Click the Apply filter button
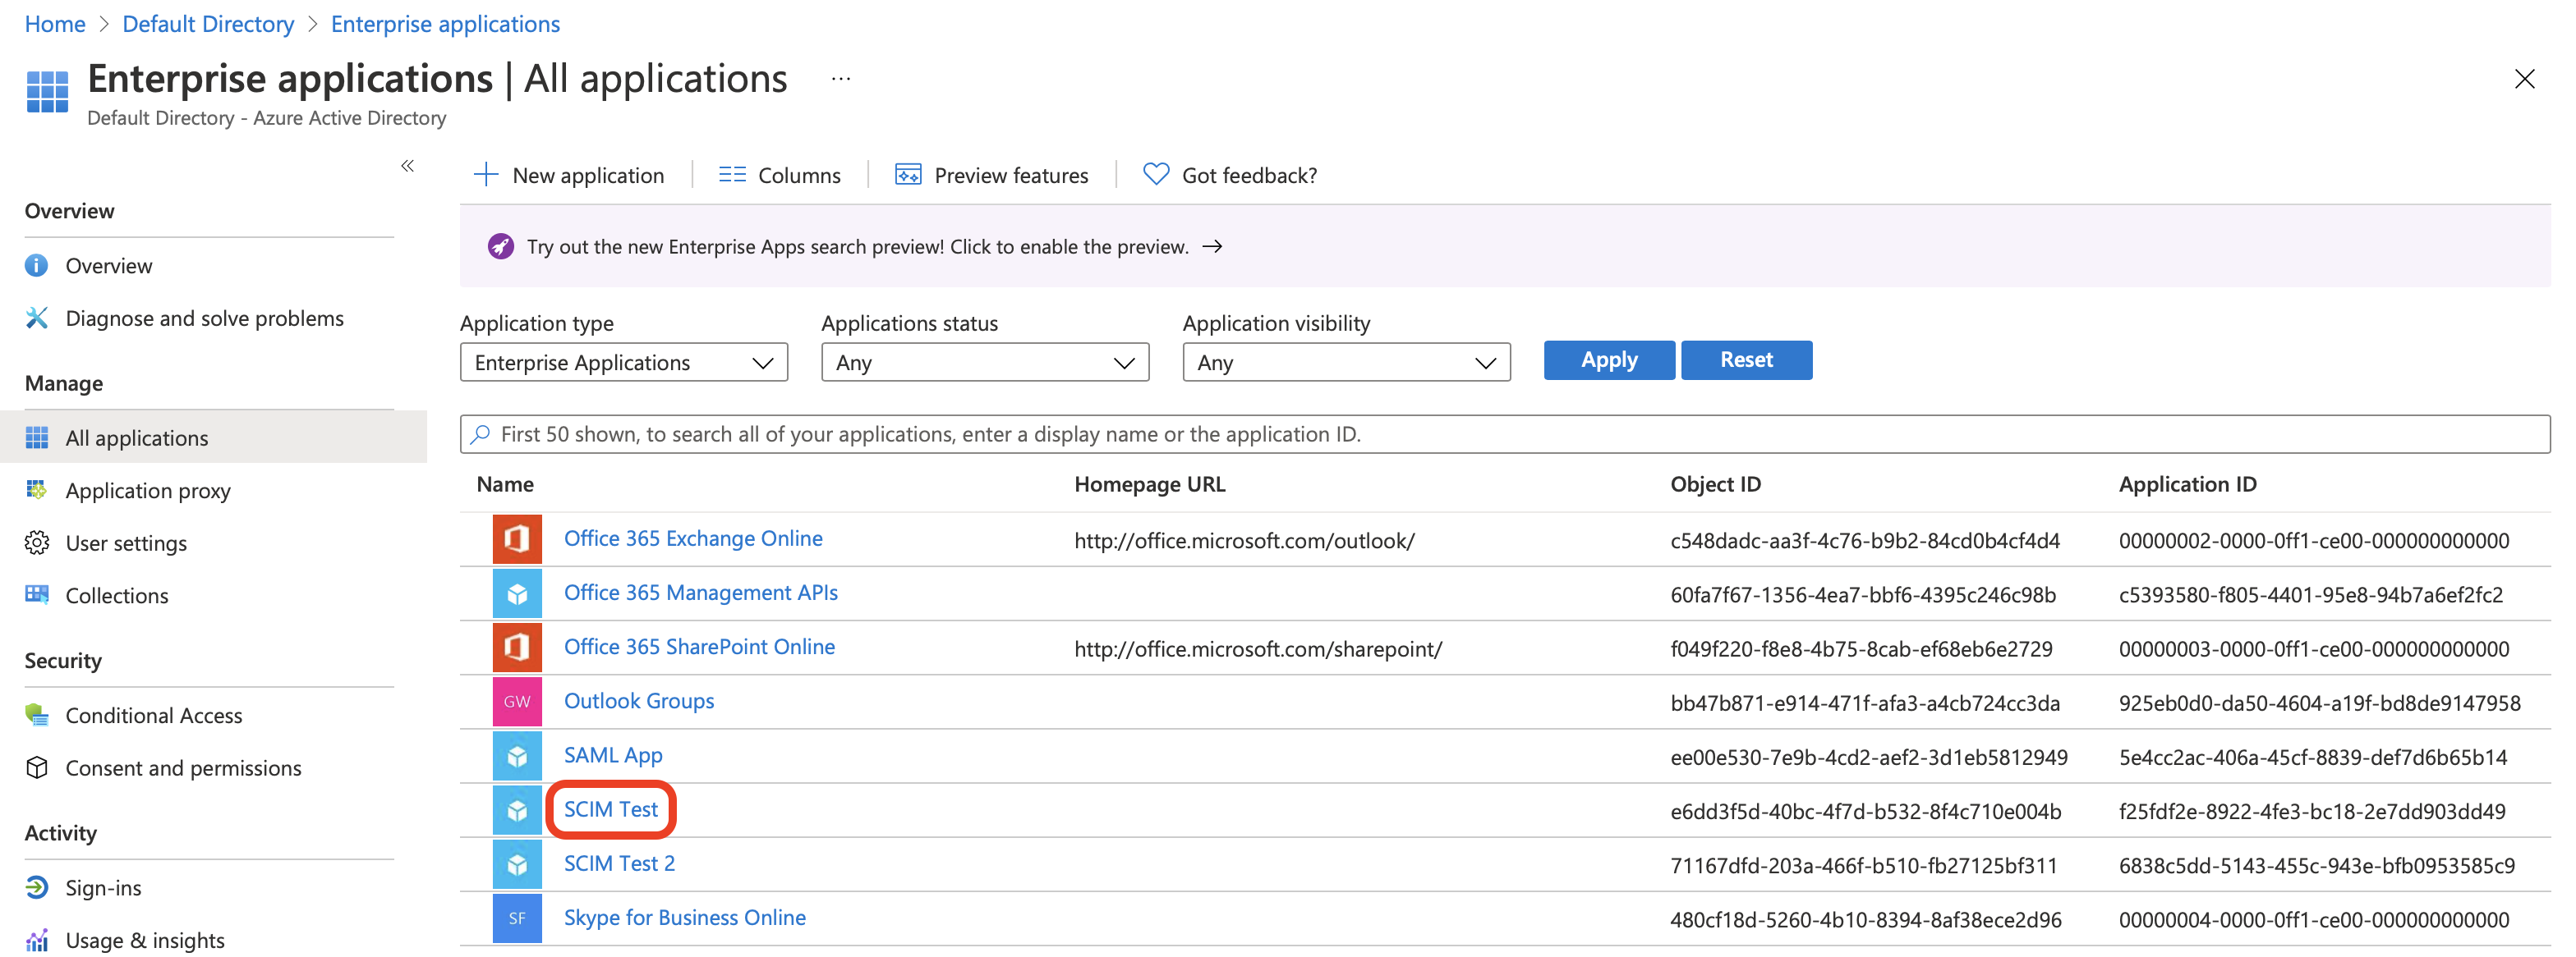Image resolution: width=2576 pixels, height=957 pixels. click(1609, 360)
